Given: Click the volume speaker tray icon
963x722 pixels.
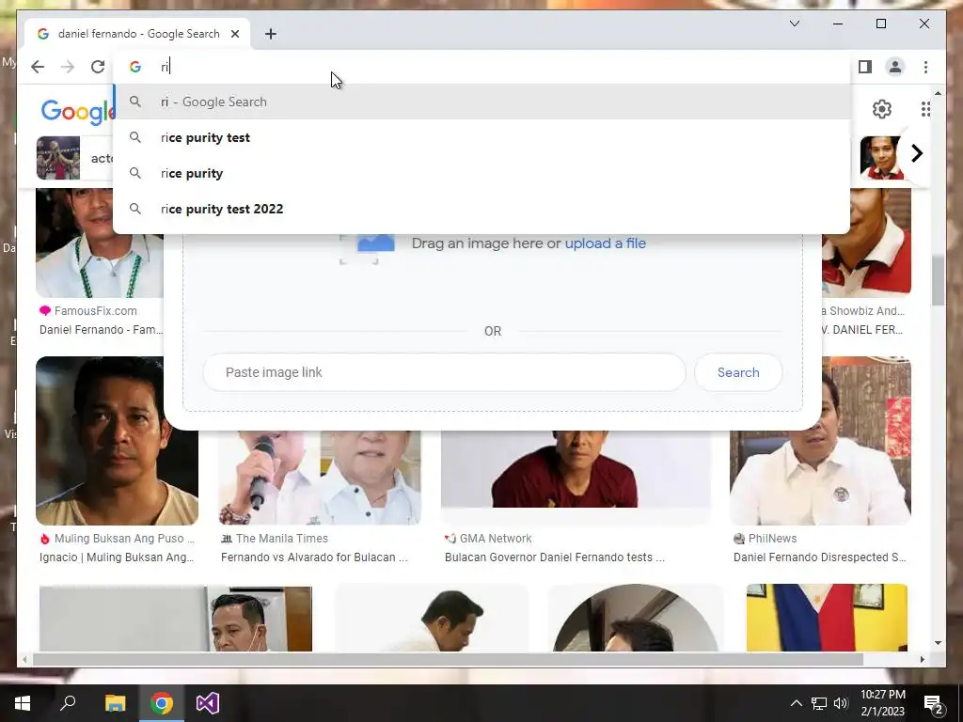Looking at the screenshot, I should point(841,703).
